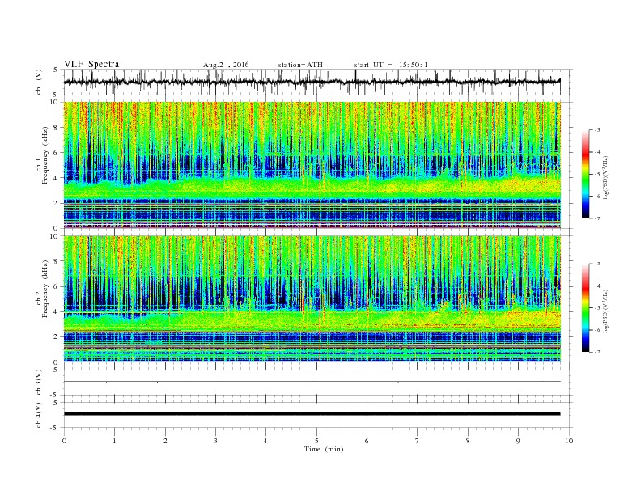This screenshot has height=495, width=641.
Task: Click the "VLF Spectra" plot title
Action: coord(91,64)
